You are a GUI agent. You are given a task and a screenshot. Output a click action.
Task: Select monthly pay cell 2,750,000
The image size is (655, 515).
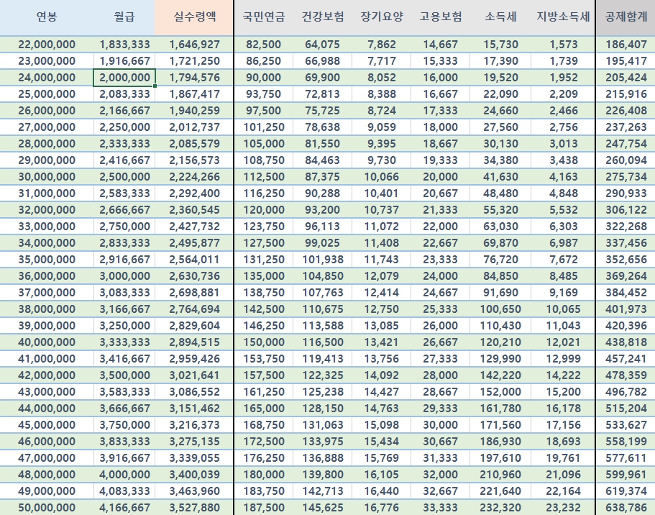click(x=124, y=226)
